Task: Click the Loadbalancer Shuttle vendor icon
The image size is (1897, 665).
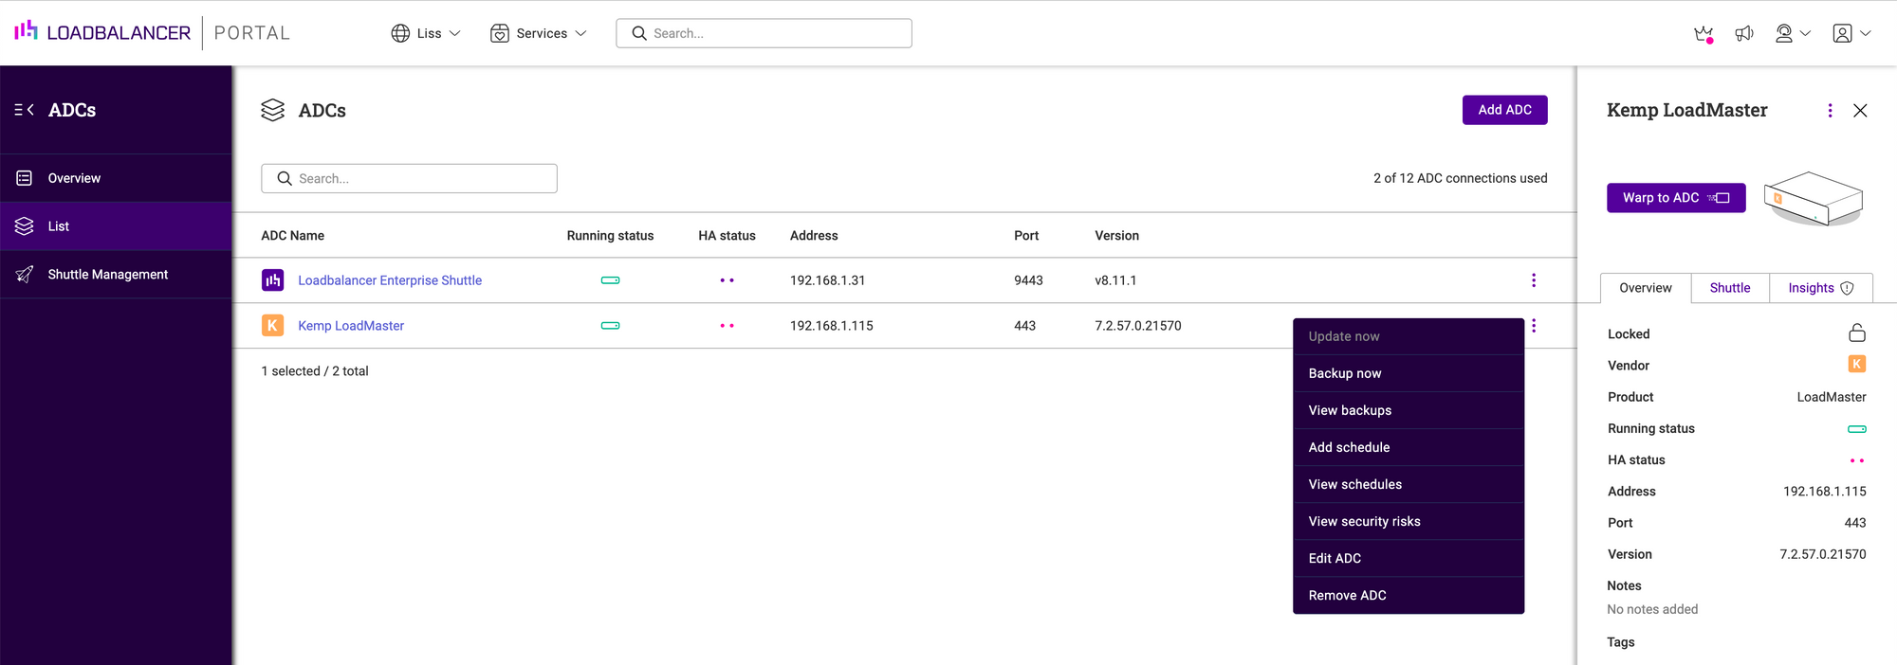Action: pos(272,280)
